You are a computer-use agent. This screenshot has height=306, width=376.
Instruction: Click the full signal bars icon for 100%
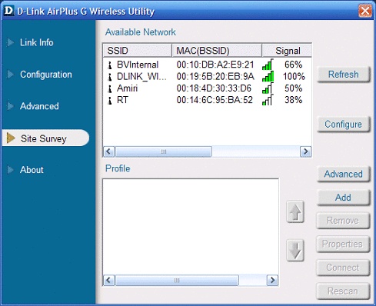[x=268, y=76]
